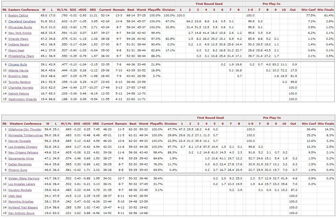336x218 pixels.
Task: Sort East table by Playoffs header
Action: [x=154, y=10]
